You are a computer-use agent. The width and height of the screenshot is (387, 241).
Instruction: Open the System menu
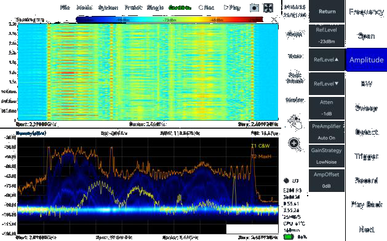click(108, 8)
